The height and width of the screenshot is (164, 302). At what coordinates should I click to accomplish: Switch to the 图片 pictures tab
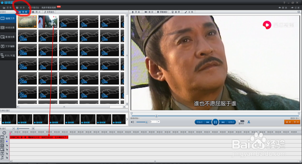pos(36,12)
